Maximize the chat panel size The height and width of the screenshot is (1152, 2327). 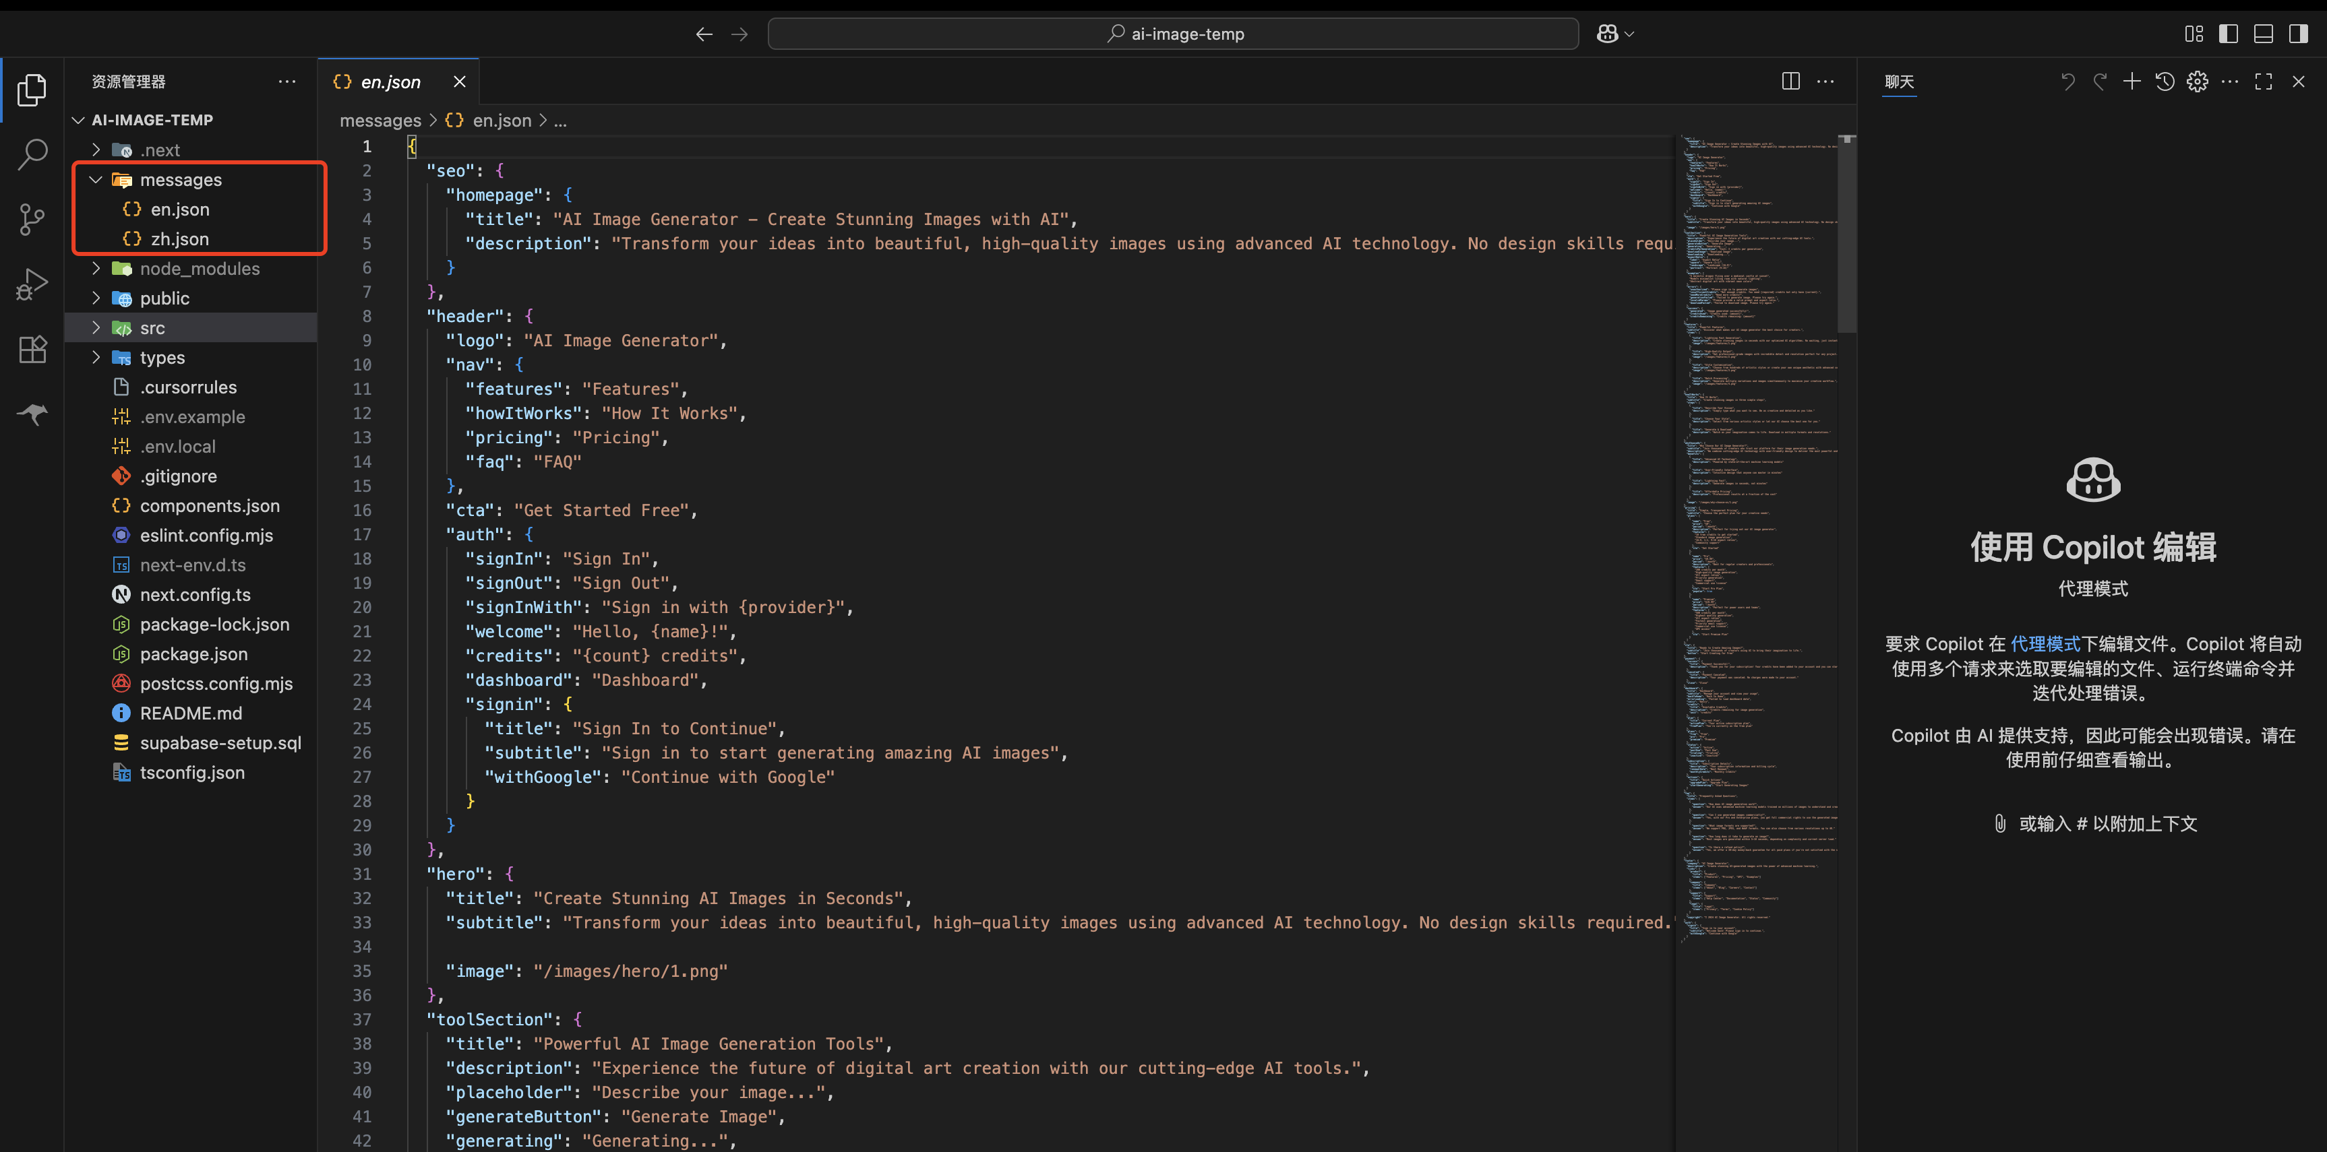pos(2264,82)
